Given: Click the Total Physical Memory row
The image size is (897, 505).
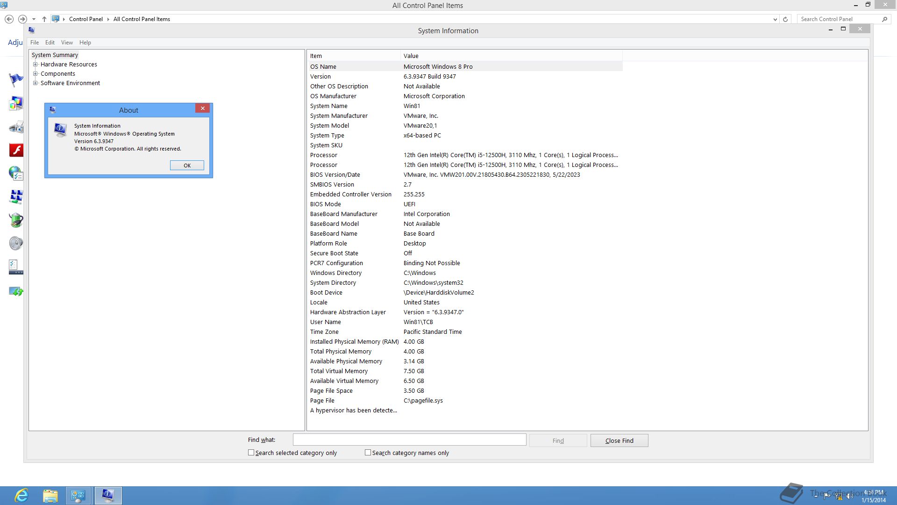Looking at the screenshot, I should [465, 352].
